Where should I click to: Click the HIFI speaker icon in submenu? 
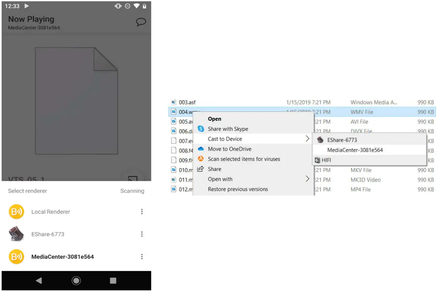click(x=317, y=160)
